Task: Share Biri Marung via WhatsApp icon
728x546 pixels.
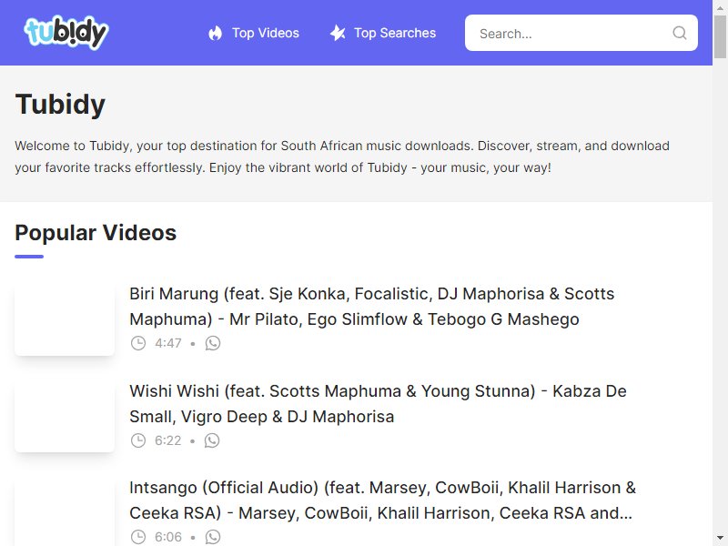Action: point(213,343)
